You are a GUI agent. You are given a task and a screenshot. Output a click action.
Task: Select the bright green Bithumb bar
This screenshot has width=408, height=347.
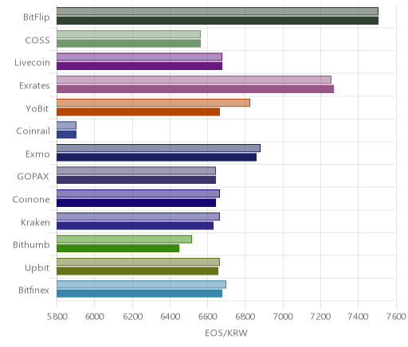118,248
